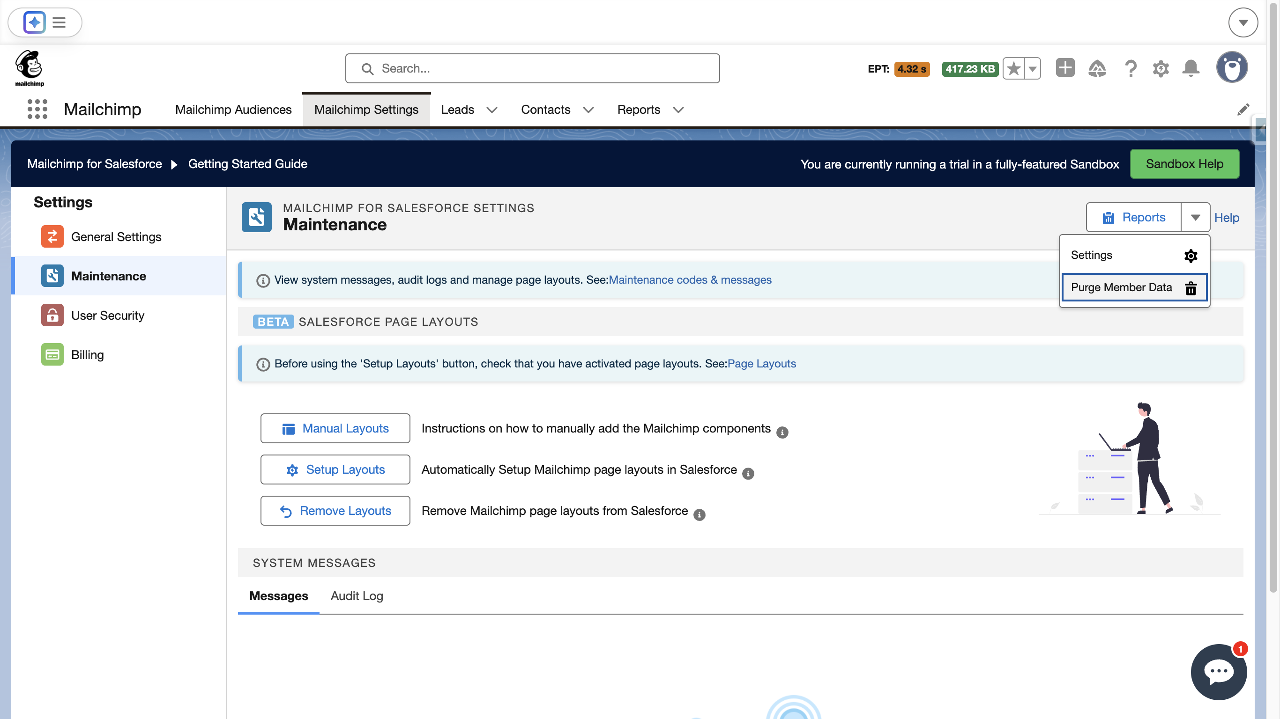The width and height of the screenshot is (1280, 719).
Task: Click info icon beside Remove Mailchimp text
Action: click(x=699, y=515)
